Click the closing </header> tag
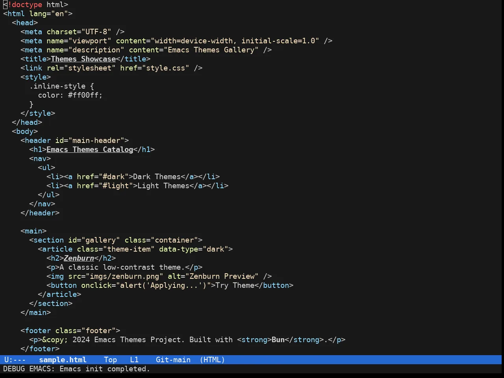 [x=40, y=213]
